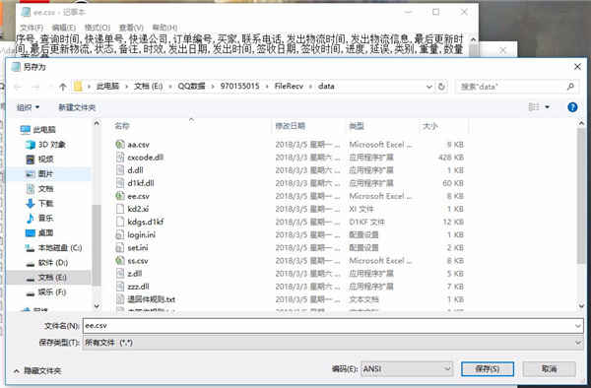Screen dimensions: 591x388
Task: Click the login.ini file icon
Action: pyautogui.click(x=120, y=234)
